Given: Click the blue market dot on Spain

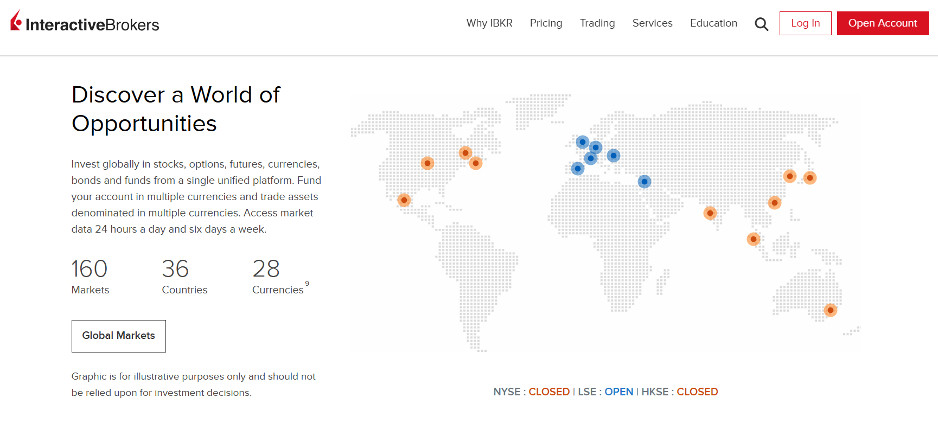Looking at the screenshot, I should click(x=578, y=169).
